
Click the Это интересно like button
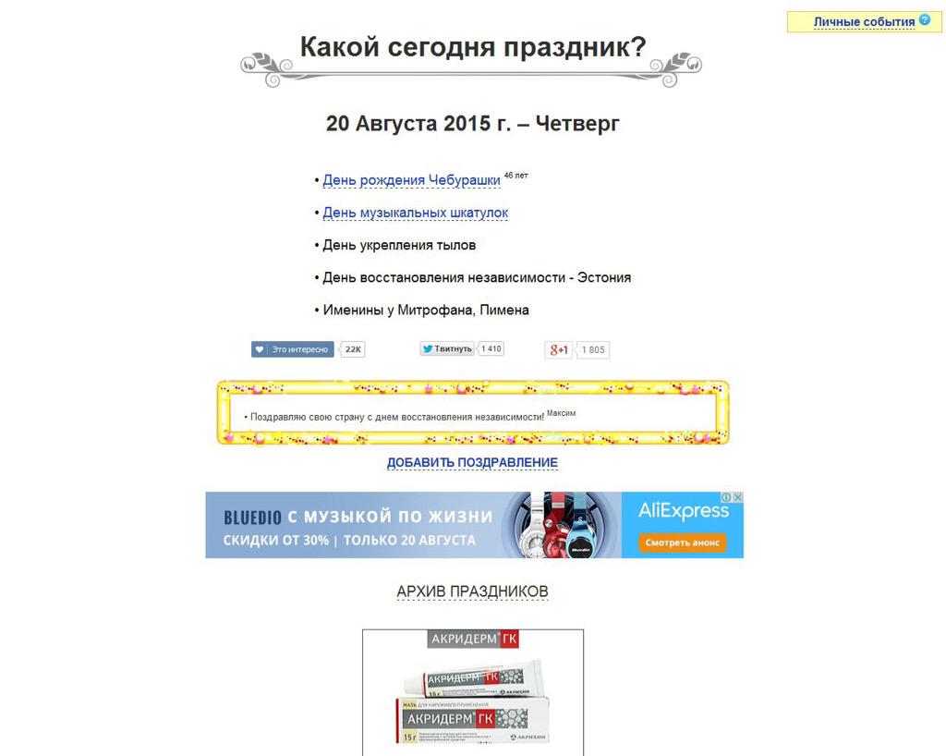pyautogui.click(x=293, y=349)
